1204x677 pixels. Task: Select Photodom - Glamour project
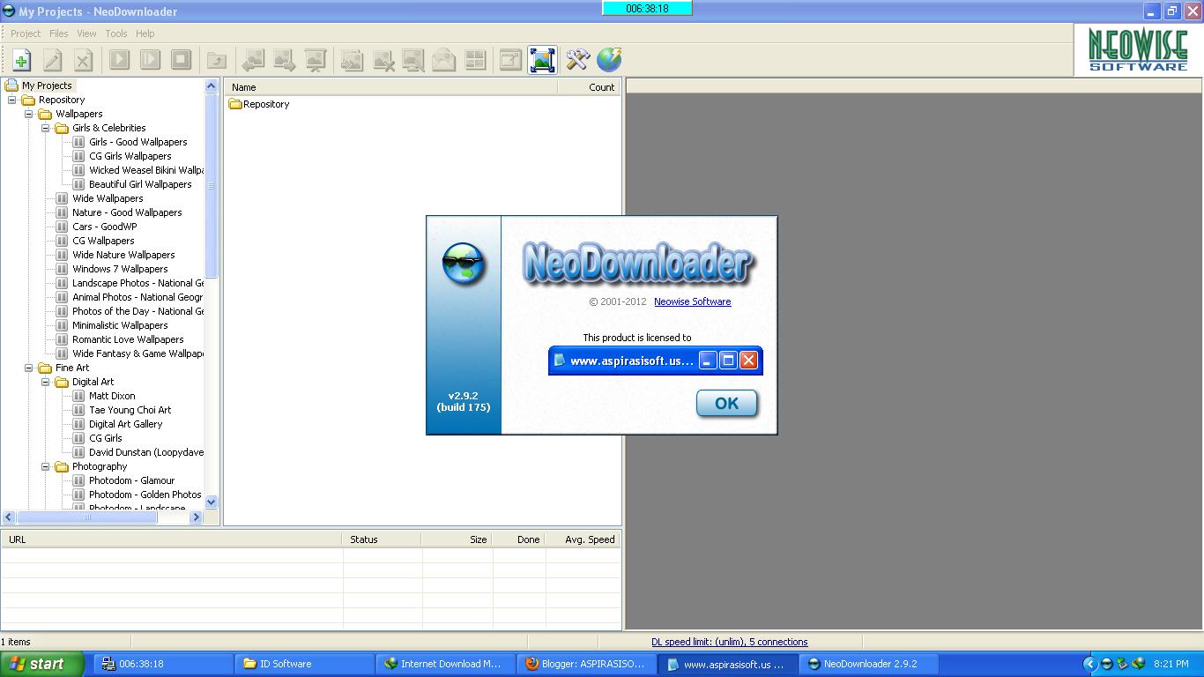coord(132,480)
